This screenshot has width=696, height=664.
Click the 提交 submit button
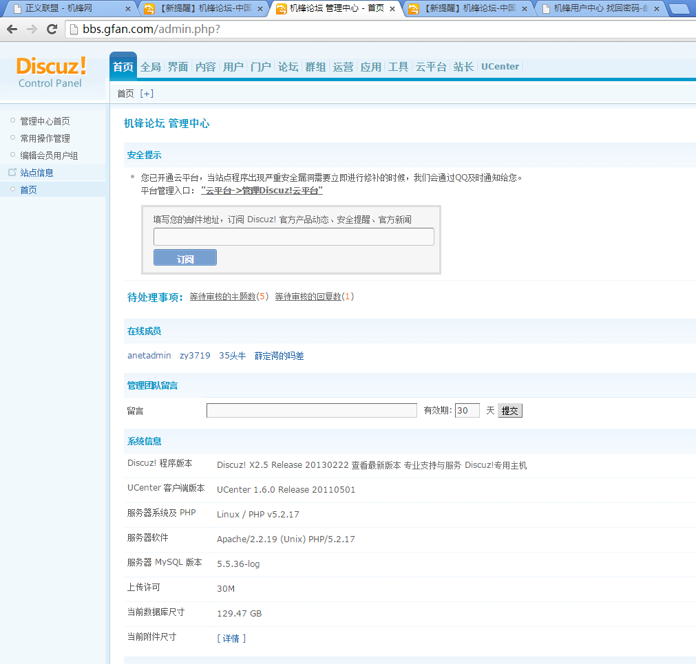(x=510, y=411)
